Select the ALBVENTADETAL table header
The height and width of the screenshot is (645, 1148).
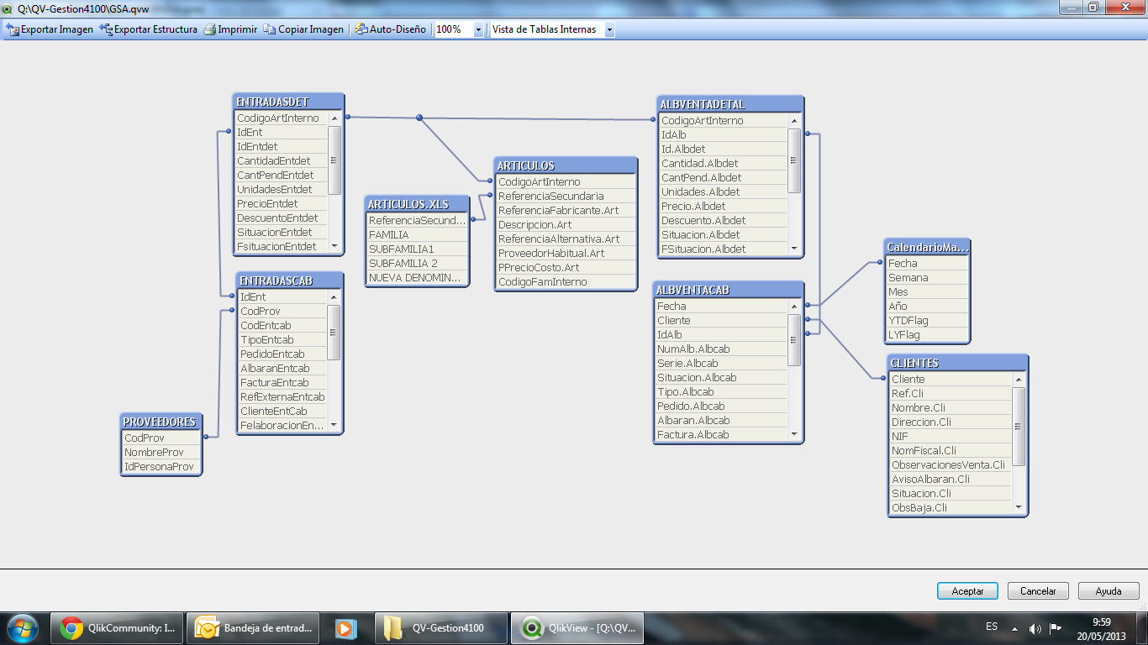tap(730, 104)
